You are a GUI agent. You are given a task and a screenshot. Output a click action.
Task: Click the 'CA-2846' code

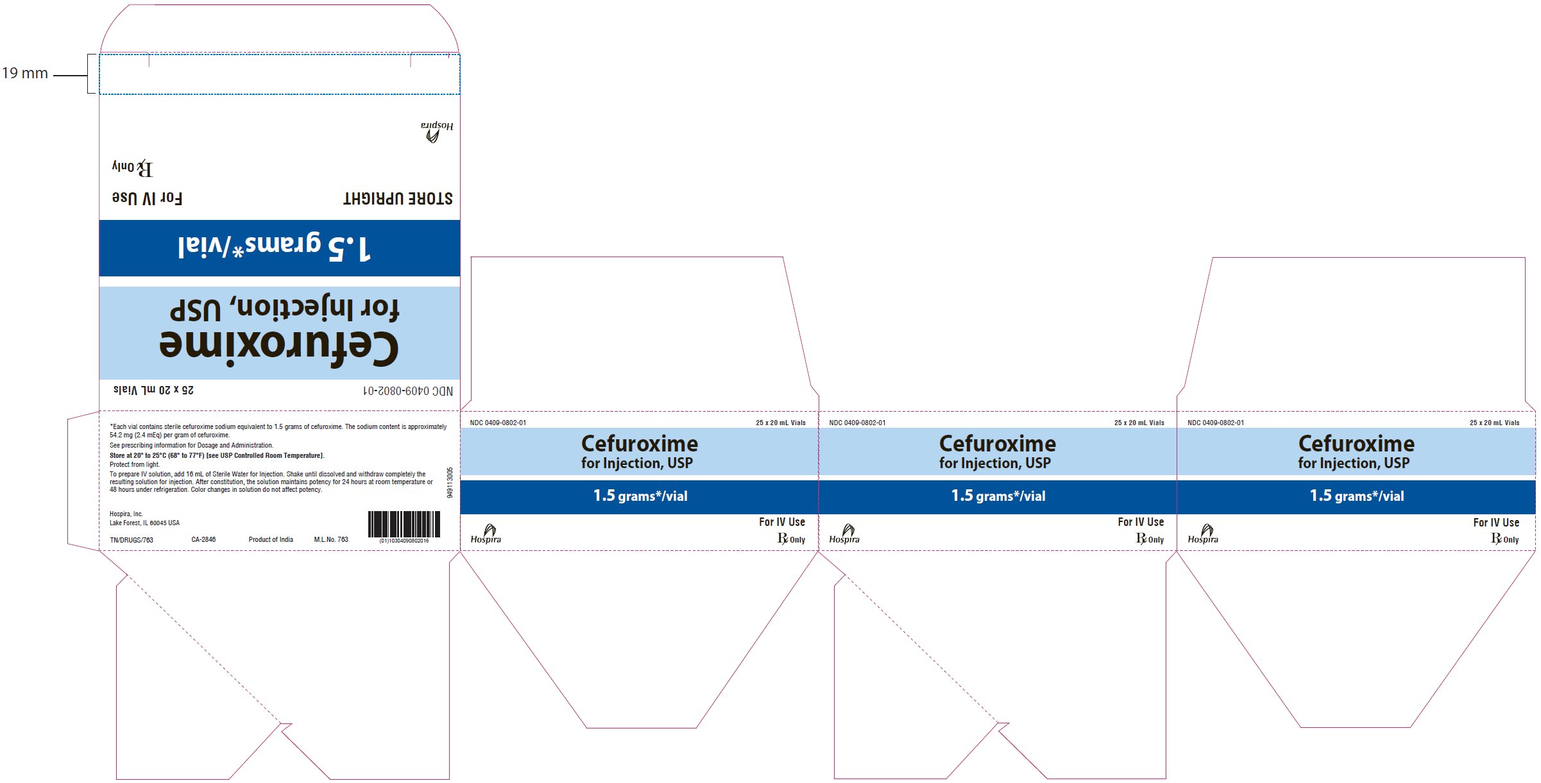pyautogui.click(x=203, y=539)
